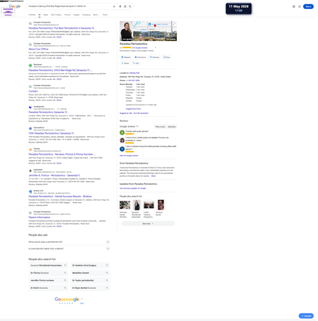Click Write a review button
Screen dimensions: 318x321
[160, 126]
